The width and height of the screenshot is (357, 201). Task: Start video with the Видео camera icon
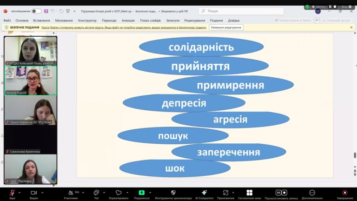[x=33, y=193]
